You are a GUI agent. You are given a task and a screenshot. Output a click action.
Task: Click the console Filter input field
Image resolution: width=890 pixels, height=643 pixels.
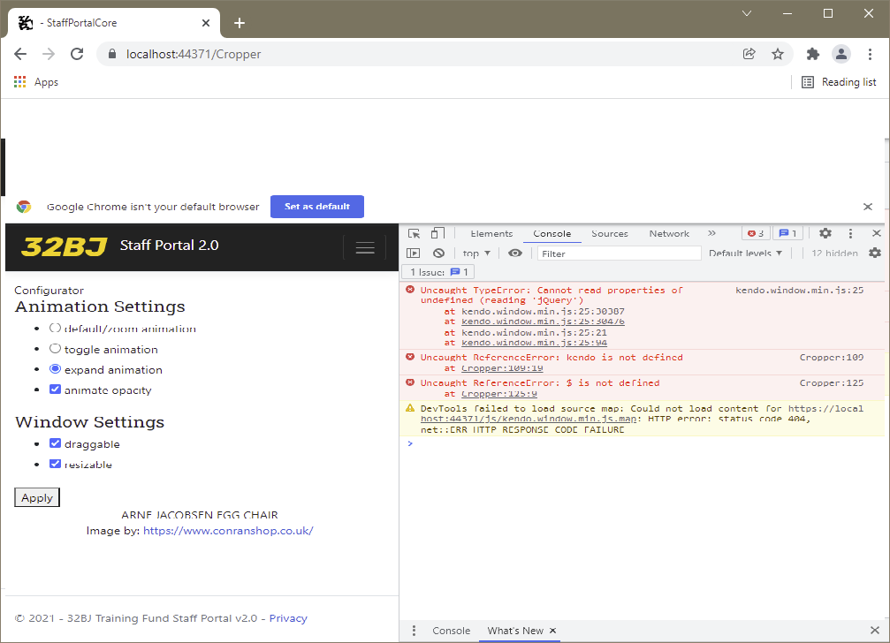pos(619,253)
